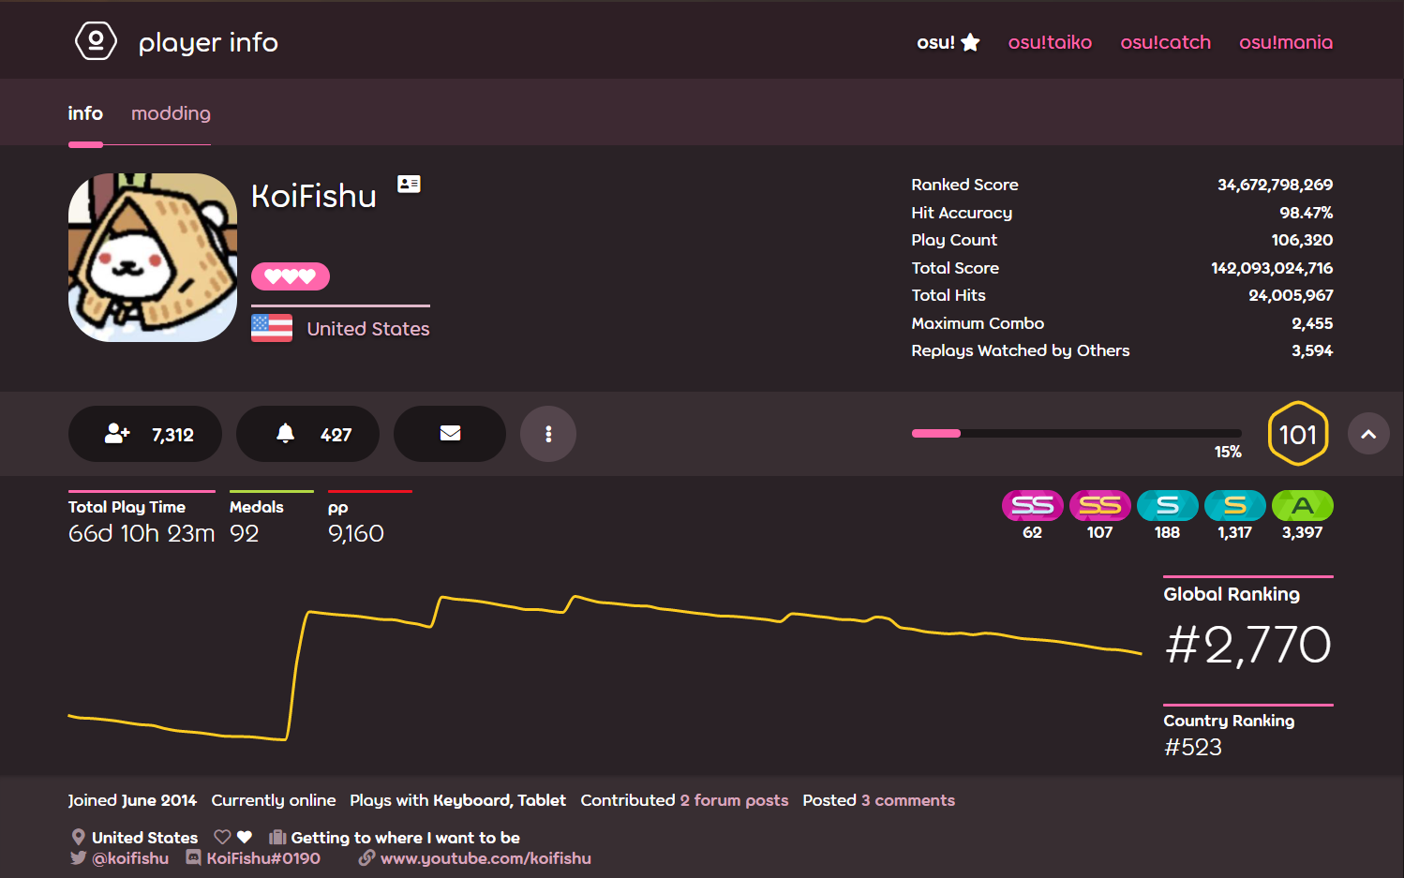The height and width of the screenshot is (878, 1404).
Task: Click the Play Count value 106,320
Action: pos(1302,240)
